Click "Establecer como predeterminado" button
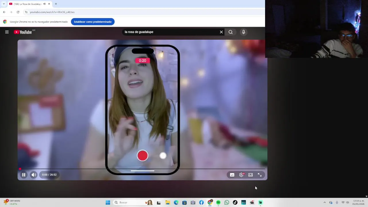The height and width of the screenshot is (207, 368). [93, 22]
